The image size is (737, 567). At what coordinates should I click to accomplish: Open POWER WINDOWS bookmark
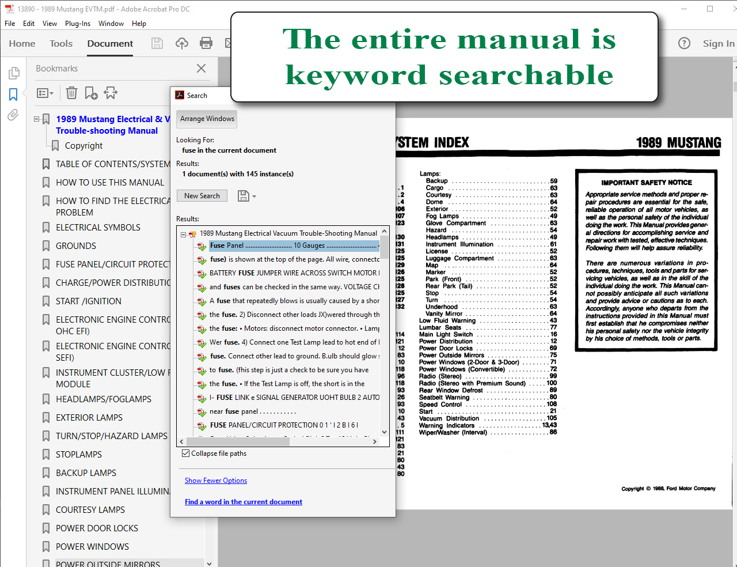tap(92, 547)
